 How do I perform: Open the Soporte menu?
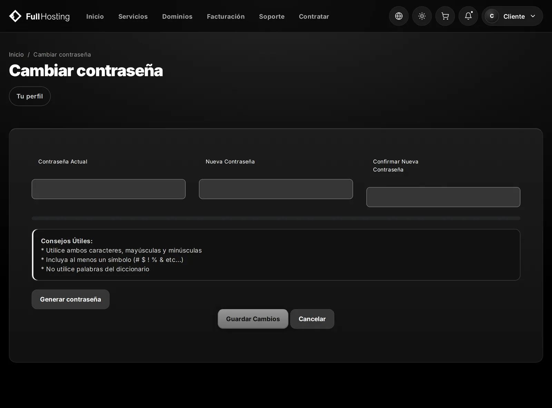(x=272, y=17)
